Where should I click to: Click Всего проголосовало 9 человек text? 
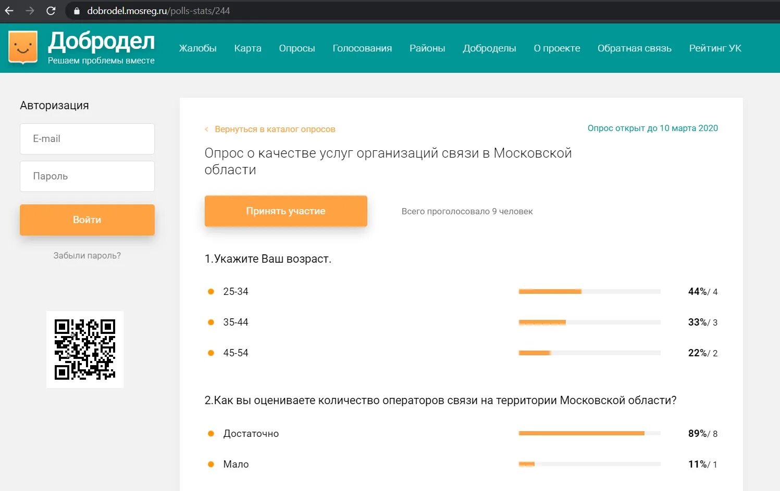(467, 211)
